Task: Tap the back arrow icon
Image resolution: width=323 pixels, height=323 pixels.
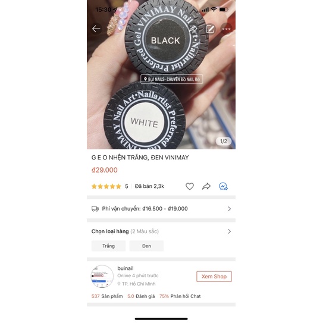Action: [96, 29]
